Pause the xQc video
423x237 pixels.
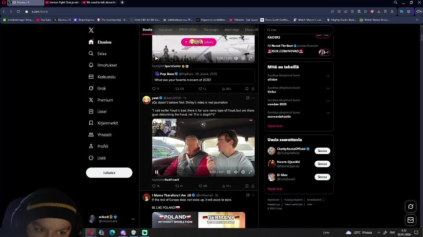157,172
